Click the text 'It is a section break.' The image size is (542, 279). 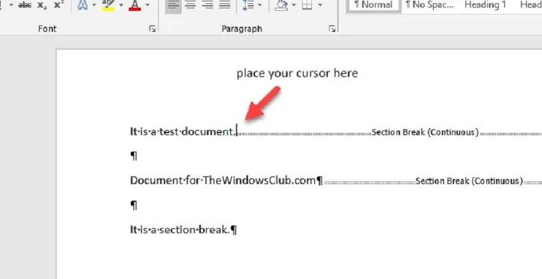click(x=180, y=229)
